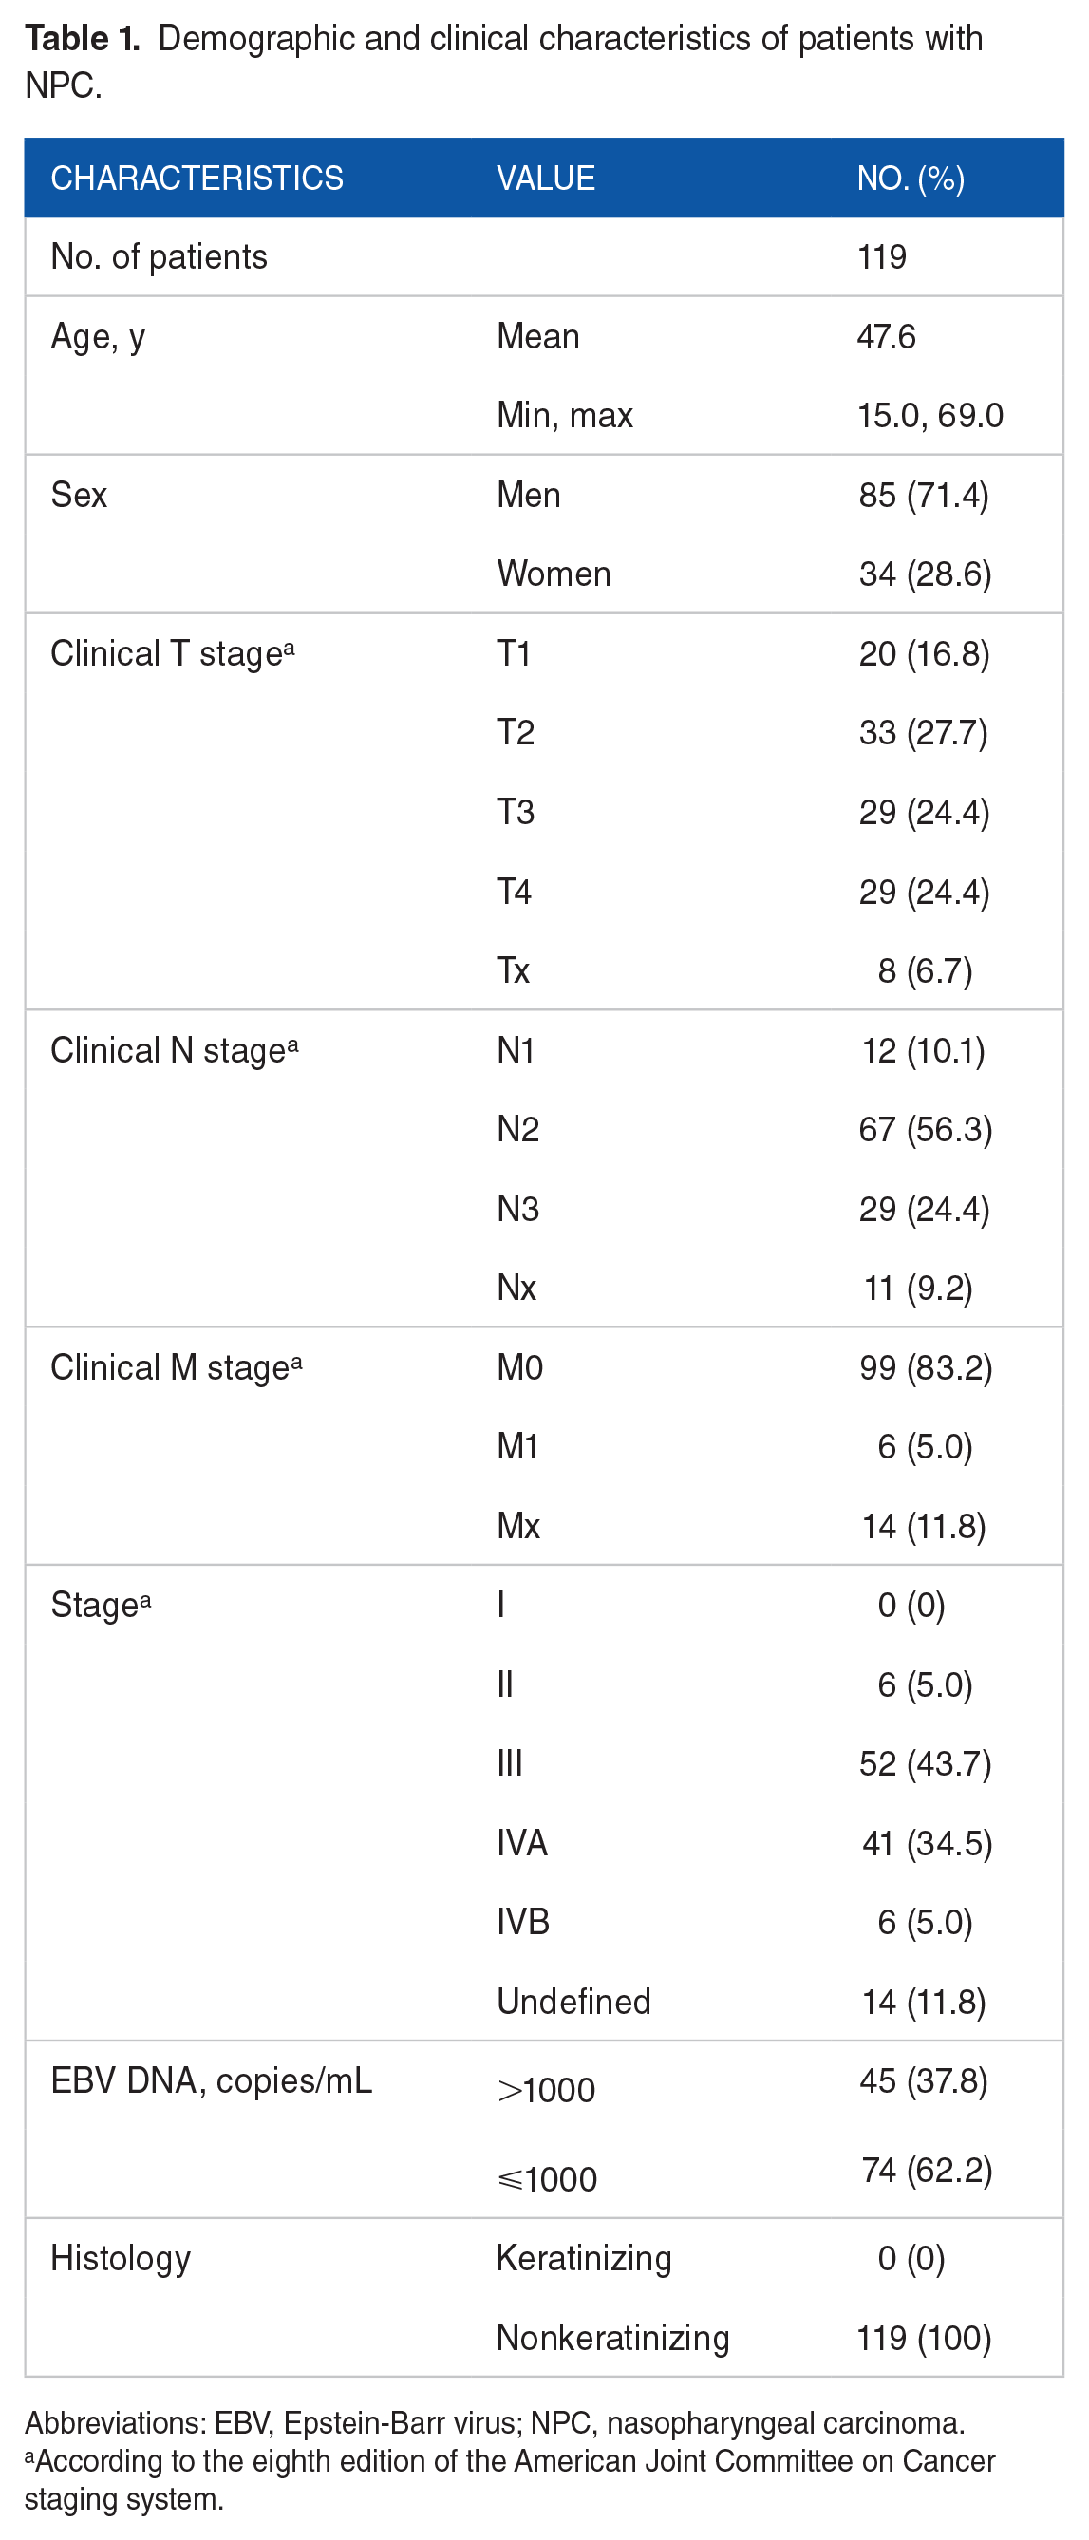Click the VALUE column header
Viewport: 1089px width, 2540px height.
click(x=546, y=179)
